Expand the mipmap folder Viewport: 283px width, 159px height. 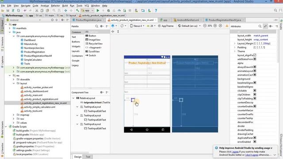[x=14, y=115]
